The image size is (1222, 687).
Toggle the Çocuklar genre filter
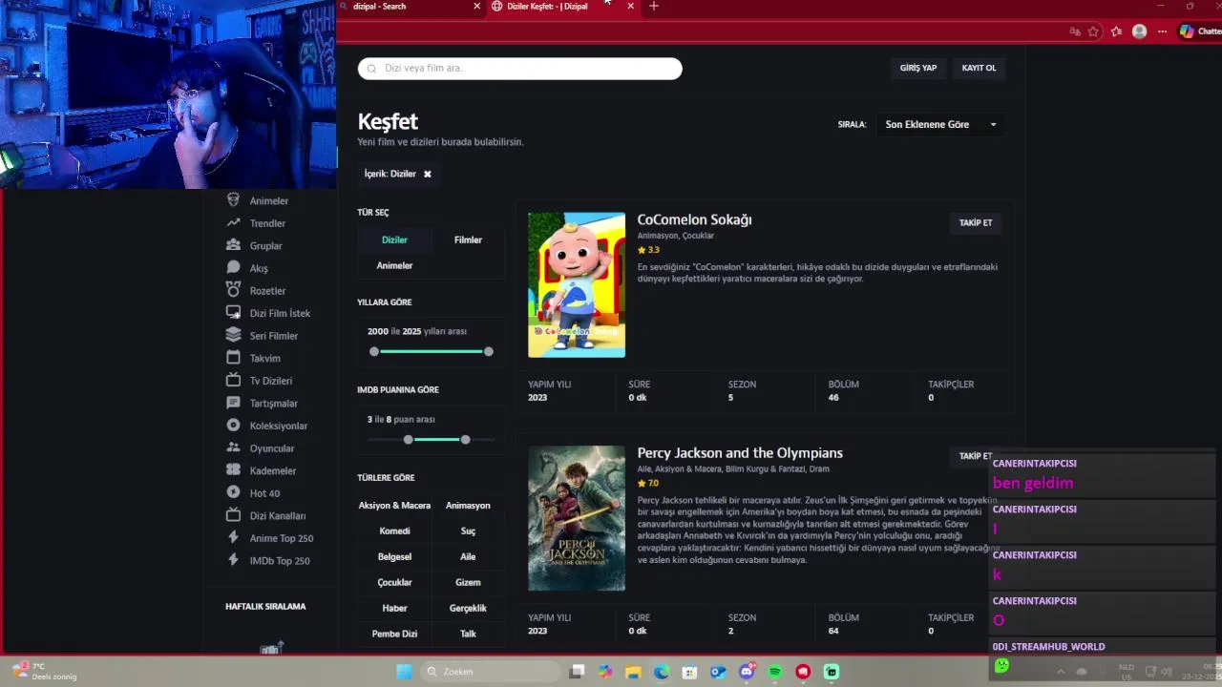click(x=394, y=582)
